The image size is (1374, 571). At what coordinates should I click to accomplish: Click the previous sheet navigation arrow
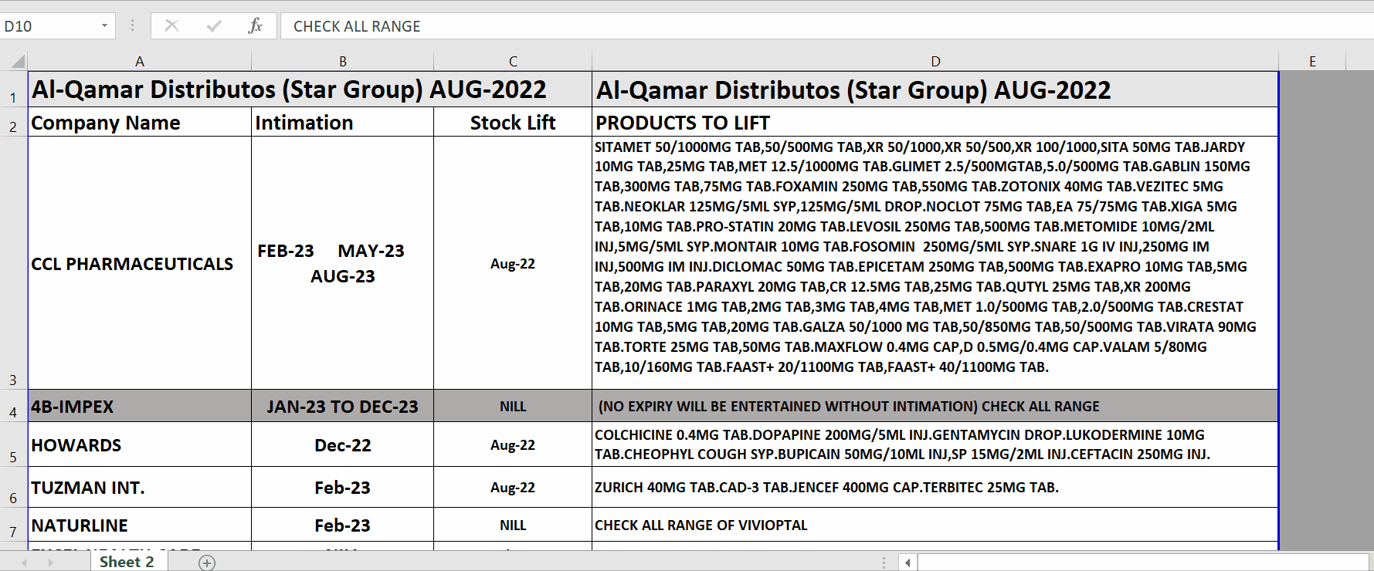[24, 563]
